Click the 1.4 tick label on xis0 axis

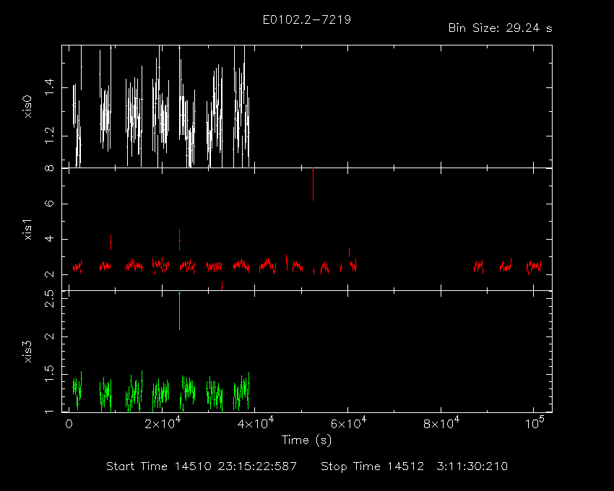pyautogui.click(x=49, y=87)
